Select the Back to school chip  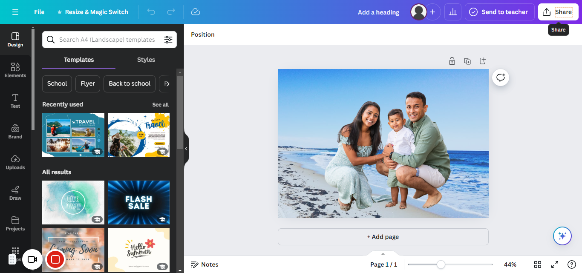pos(130,83)
